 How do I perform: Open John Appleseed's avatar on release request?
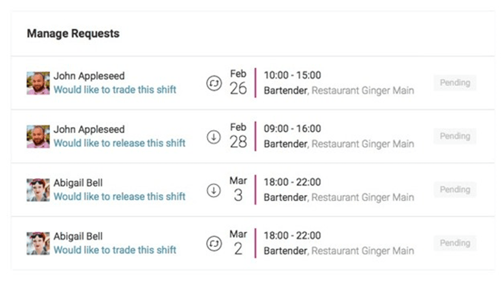(x=38, y=137)
